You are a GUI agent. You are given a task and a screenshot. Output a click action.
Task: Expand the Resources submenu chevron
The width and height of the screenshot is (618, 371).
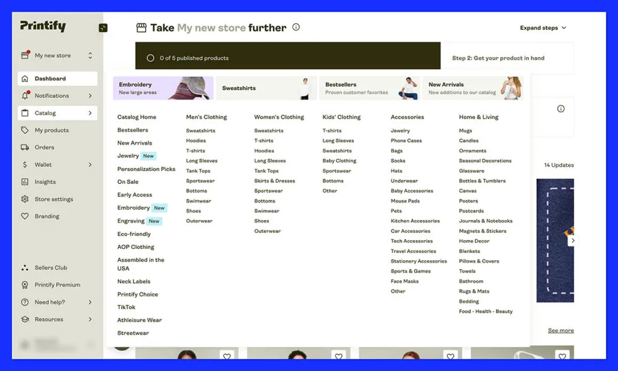pyautogui.click(x=90, y=319)
